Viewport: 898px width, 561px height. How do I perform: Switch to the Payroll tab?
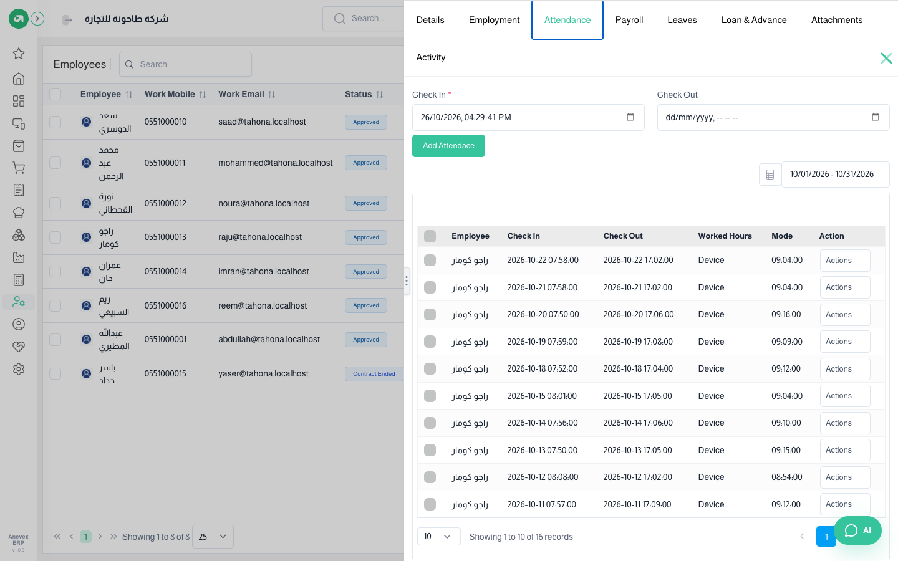coord(629,20)
